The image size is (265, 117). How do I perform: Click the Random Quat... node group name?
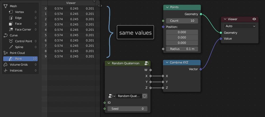pos(129,96)
